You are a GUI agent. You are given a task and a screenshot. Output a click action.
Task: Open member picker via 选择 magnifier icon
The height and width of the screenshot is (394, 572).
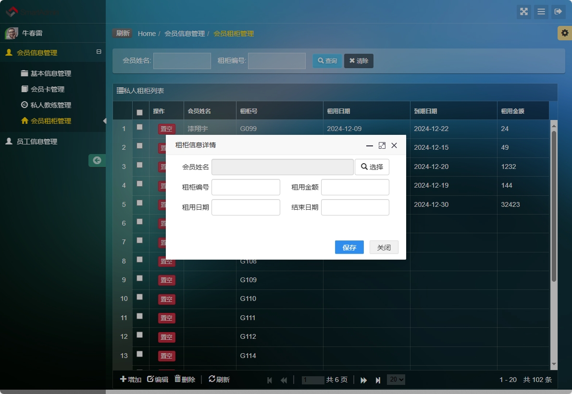(x=372, y=167)
